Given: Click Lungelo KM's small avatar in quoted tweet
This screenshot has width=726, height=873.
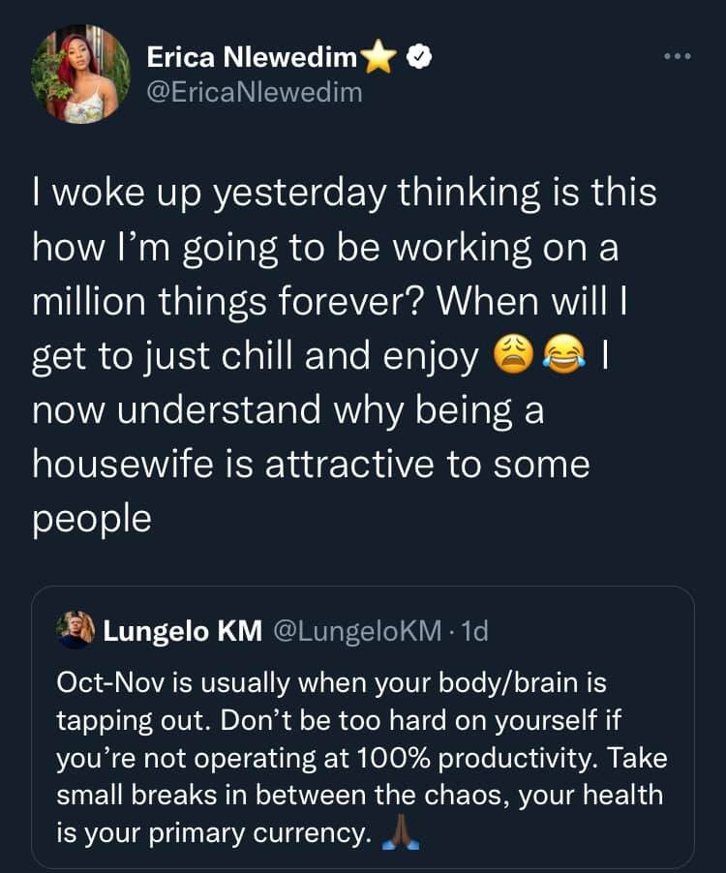Looking at the screenshot, I should tap(76, 630).
